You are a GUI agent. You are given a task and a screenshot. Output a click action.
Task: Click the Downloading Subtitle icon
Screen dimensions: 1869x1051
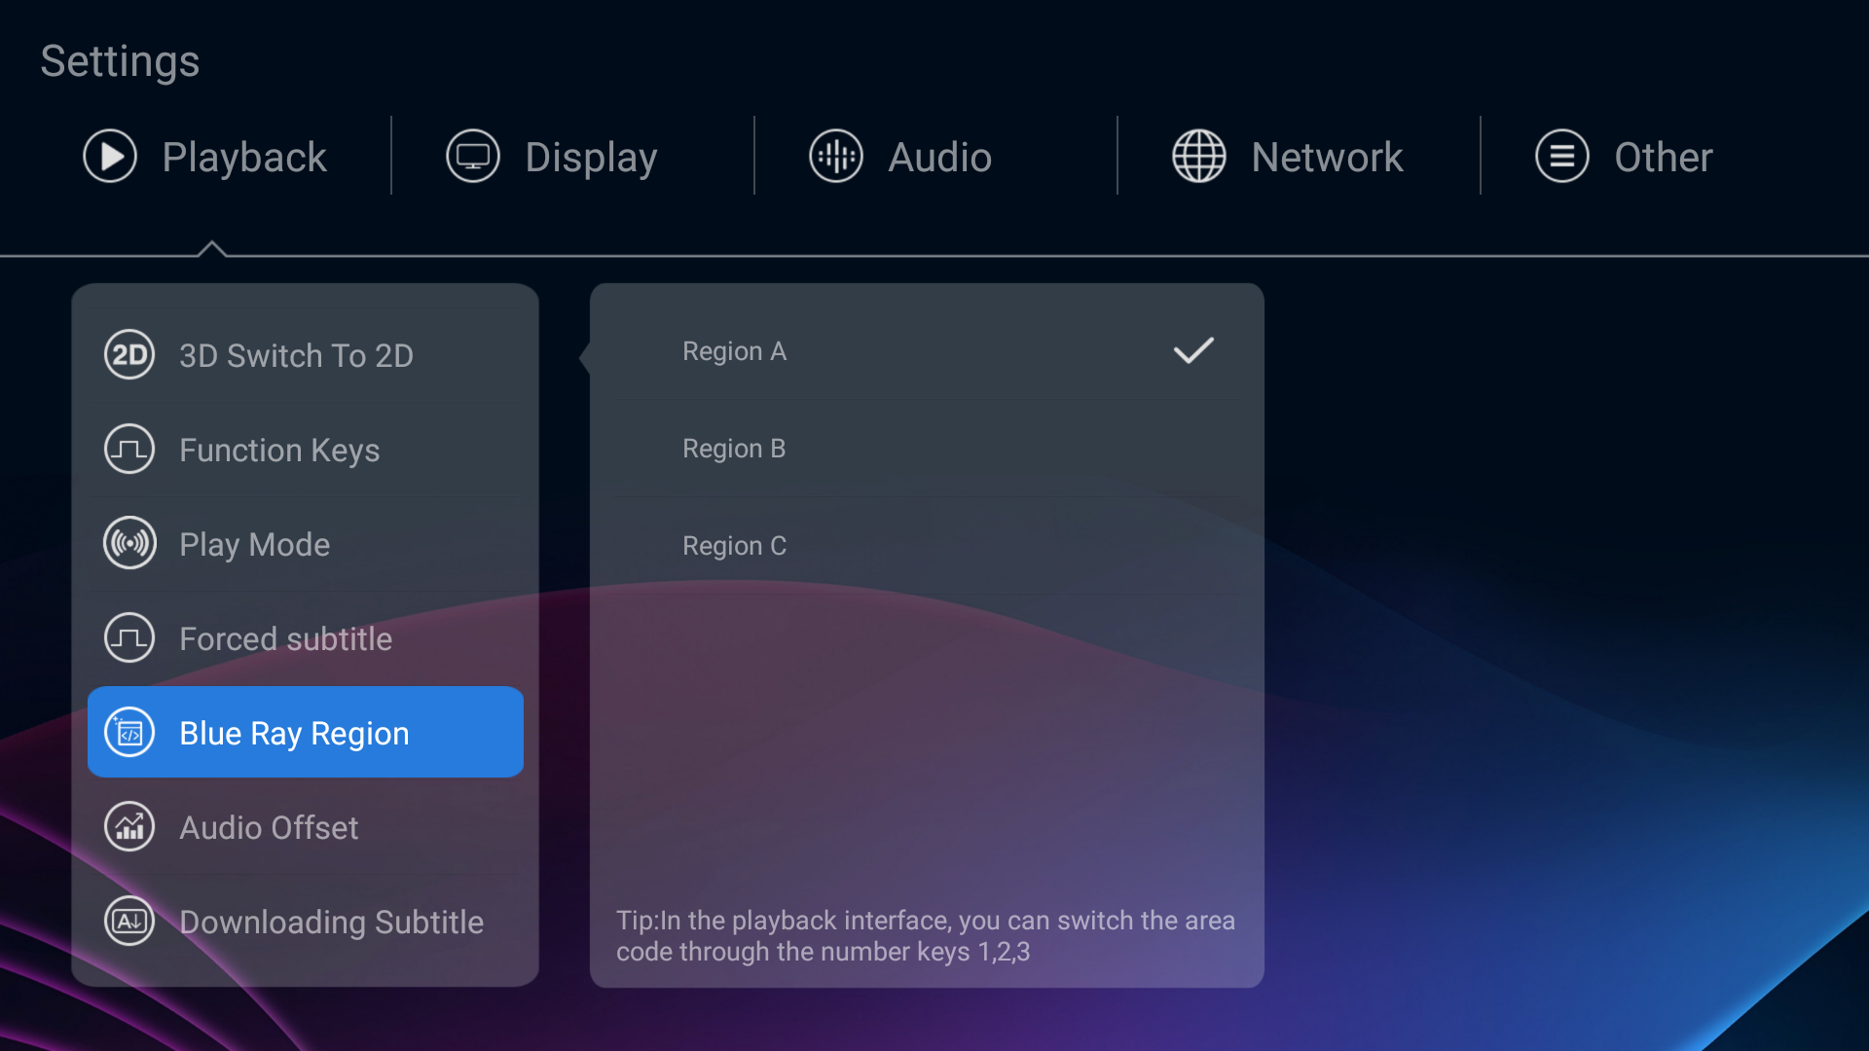129,922
